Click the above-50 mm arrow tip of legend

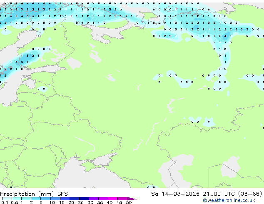click(x=132, y=199)
